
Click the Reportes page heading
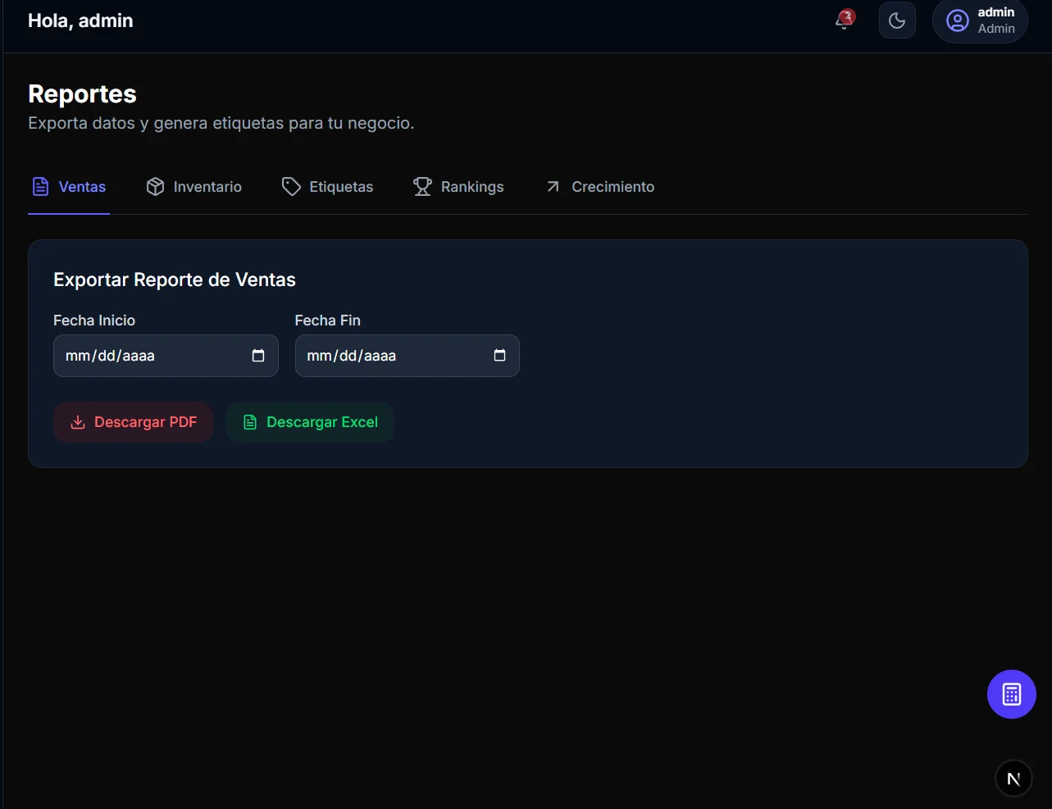pos(82,94)
